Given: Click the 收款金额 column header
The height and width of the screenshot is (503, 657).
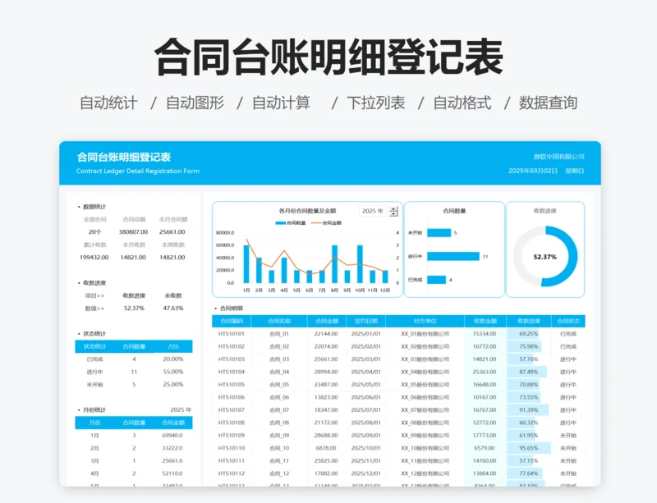Looking at the screenshot, I should coord(485,321).
